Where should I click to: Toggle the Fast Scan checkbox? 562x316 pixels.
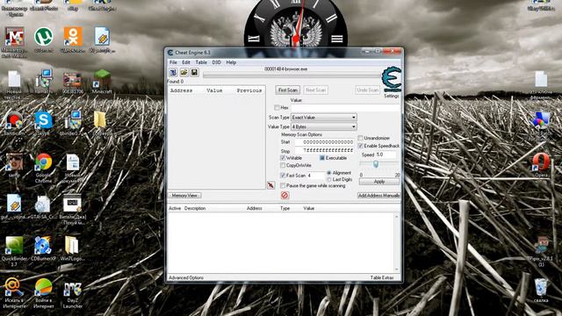click(283, 176)
